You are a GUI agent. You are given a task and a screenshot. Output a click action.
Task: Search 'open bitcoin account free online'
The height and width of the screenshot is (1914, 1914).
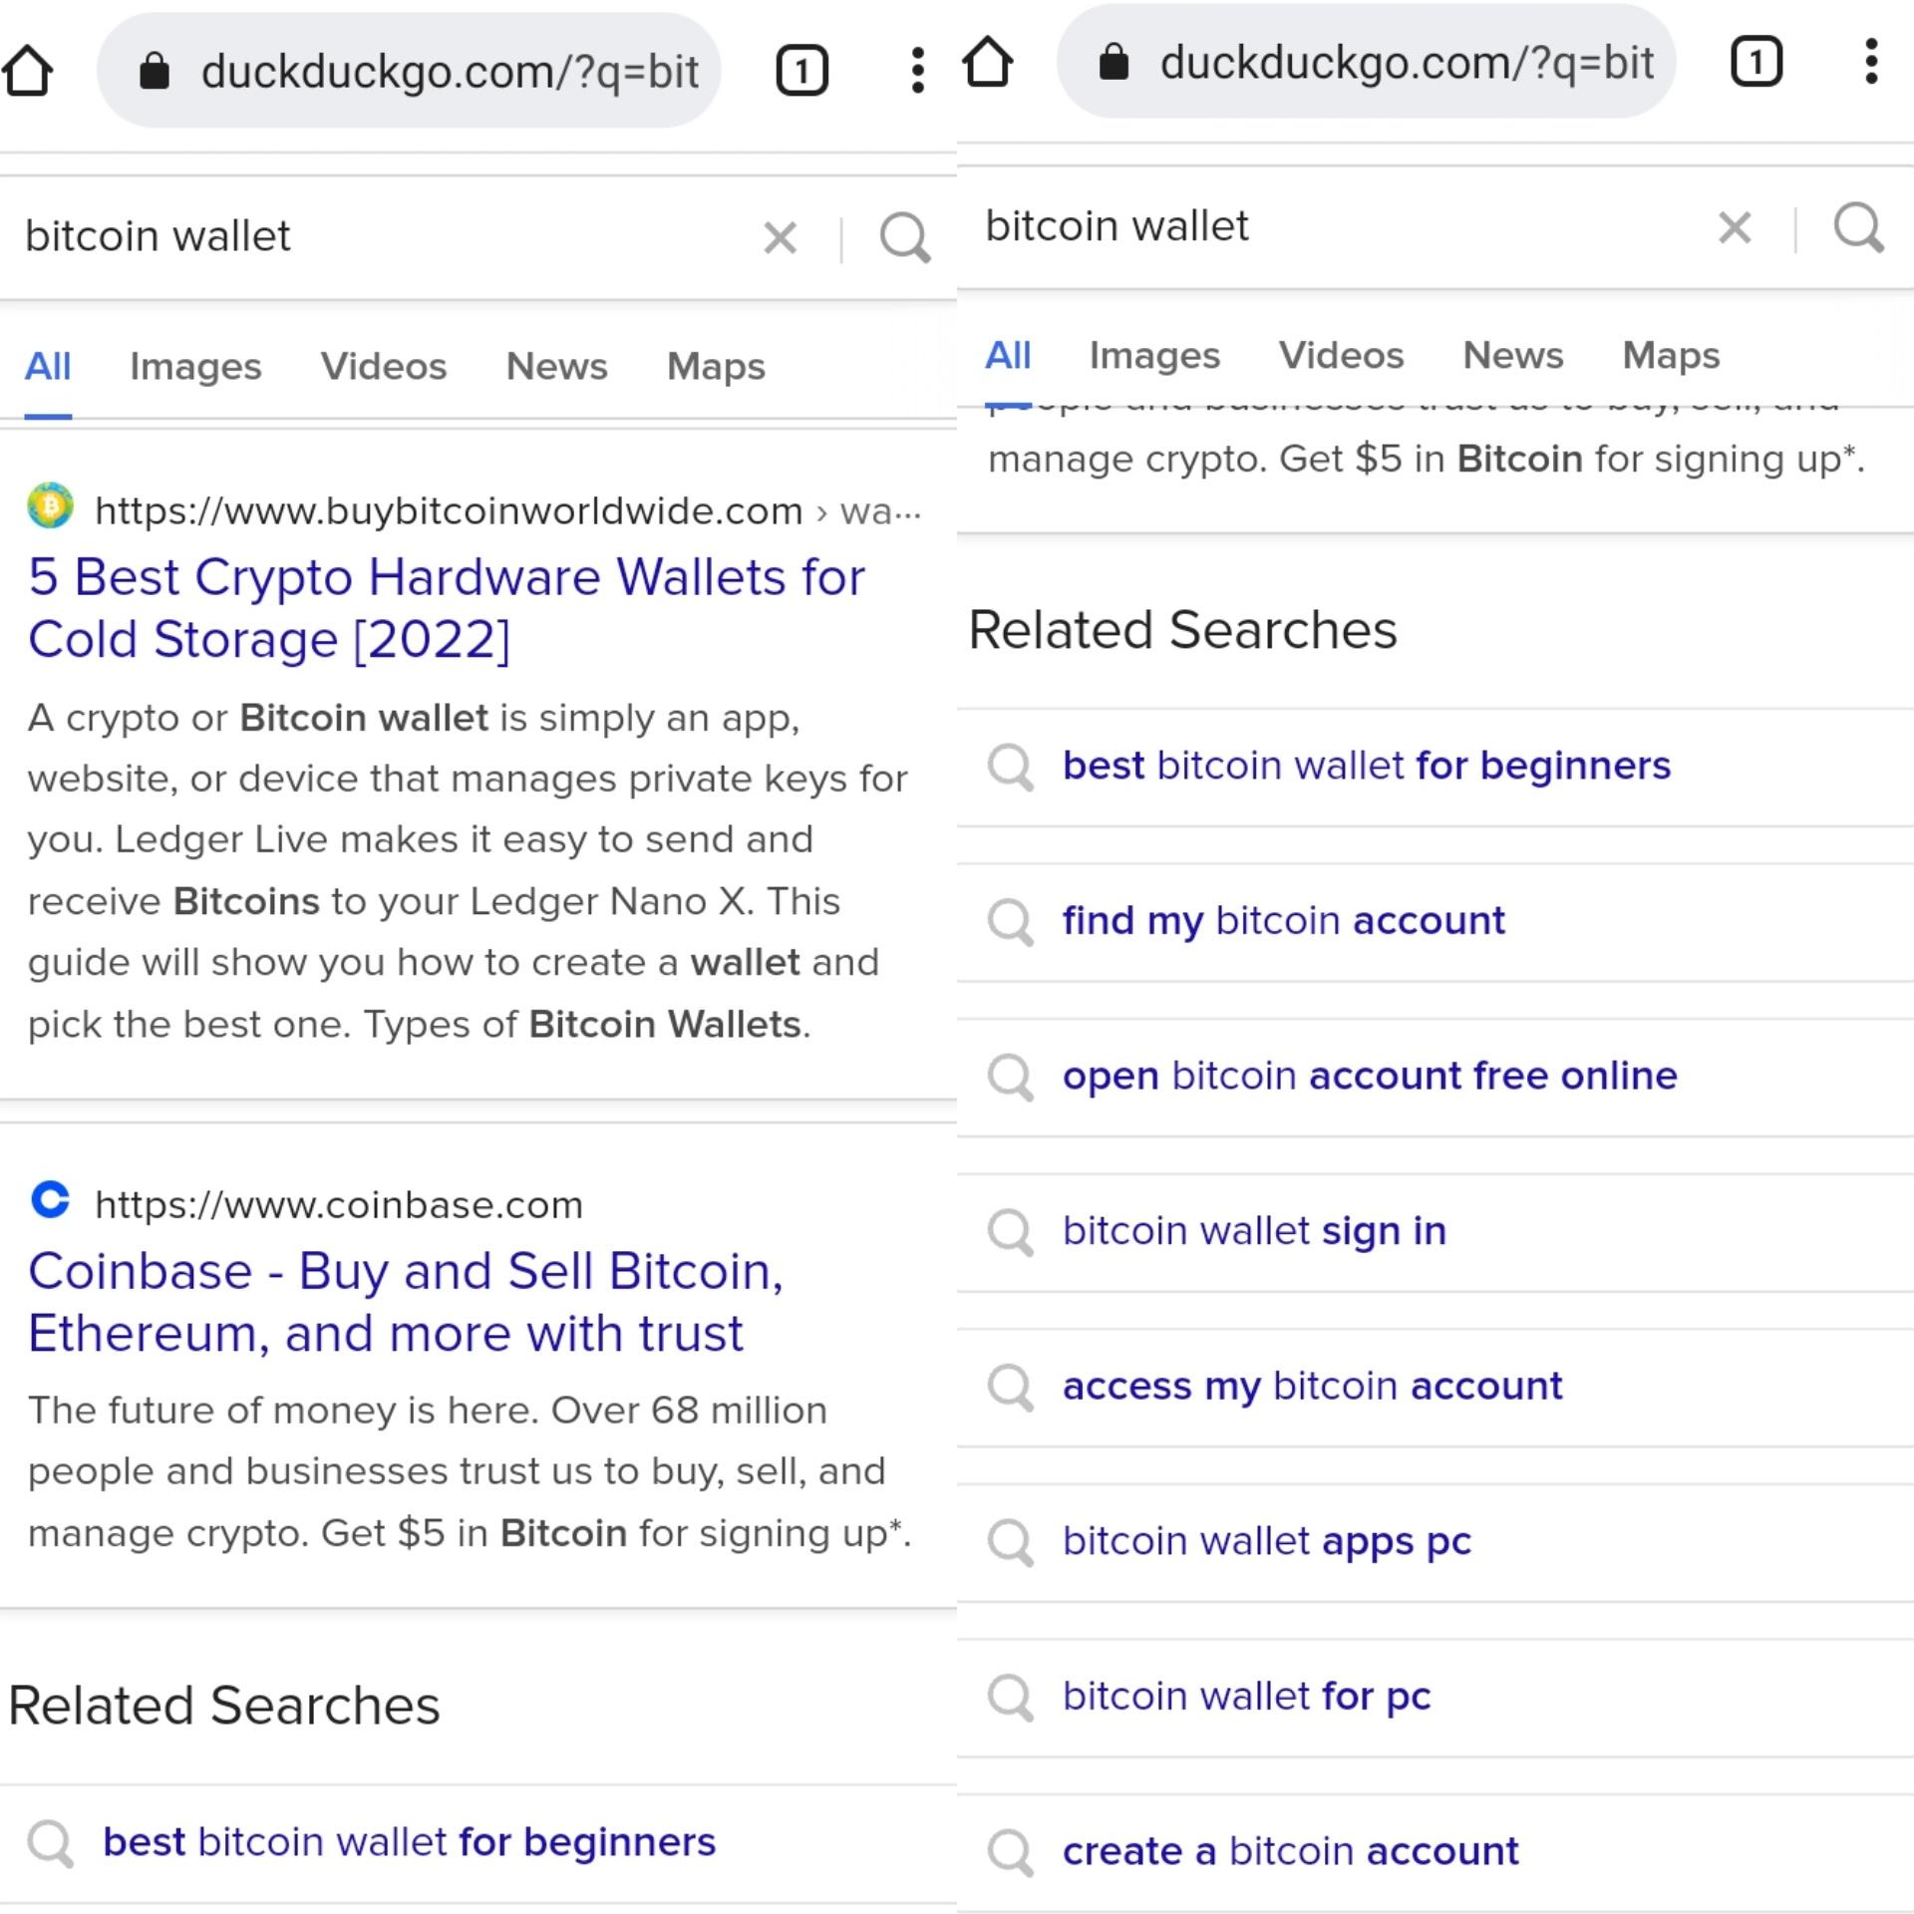click(x=1370, y=1077)
